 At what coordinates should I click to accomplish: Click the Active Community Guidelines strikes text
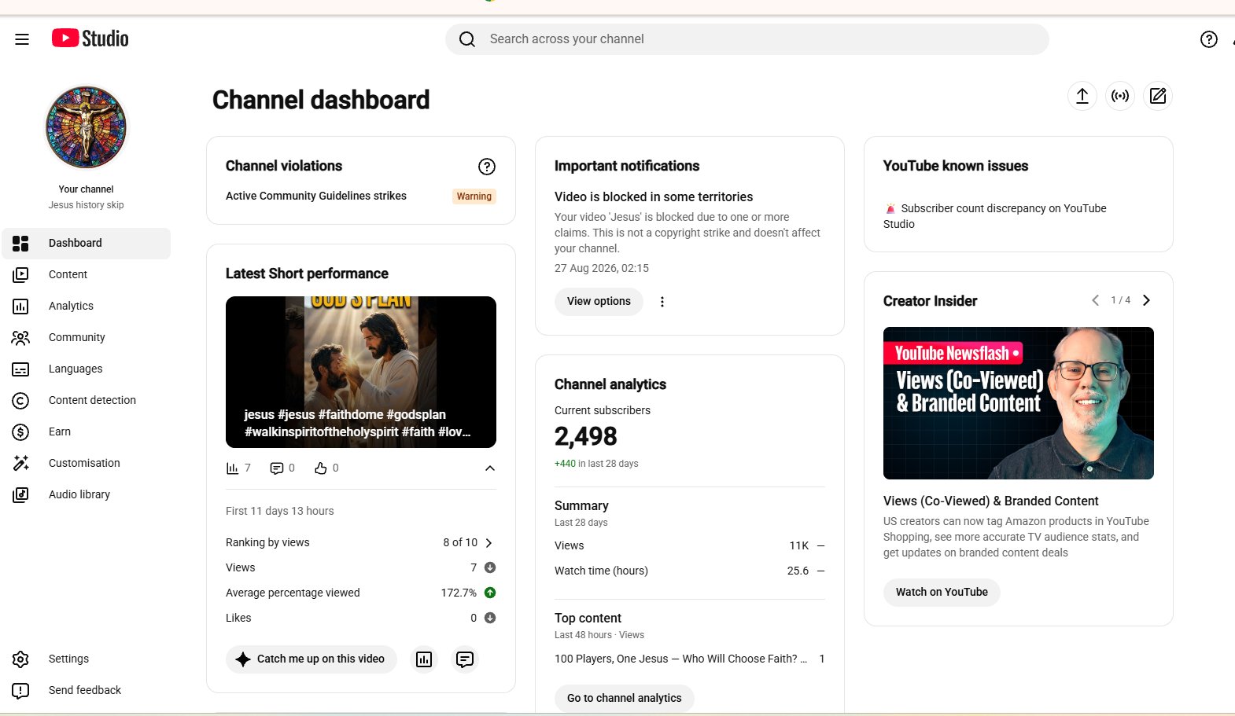pyautogui.click(x=316, y=196)
